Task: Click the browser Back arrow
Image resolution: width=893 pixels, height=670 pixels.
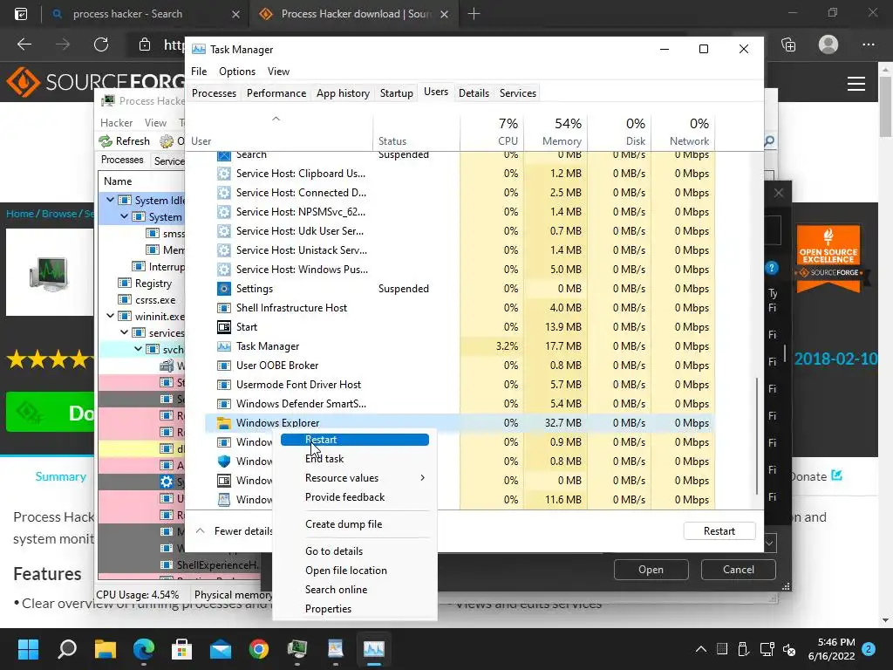Action: point(24,44)
